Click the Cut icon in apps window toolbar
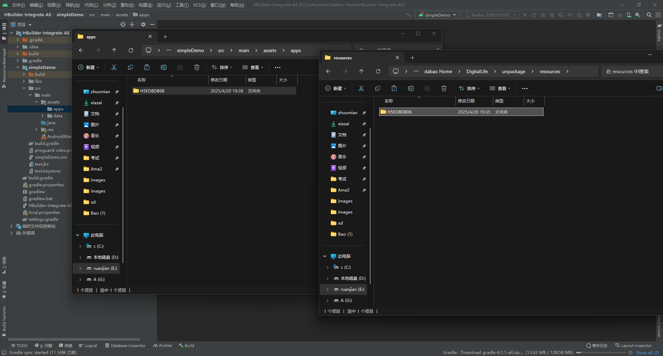663x356 pixels. [114, 67]
